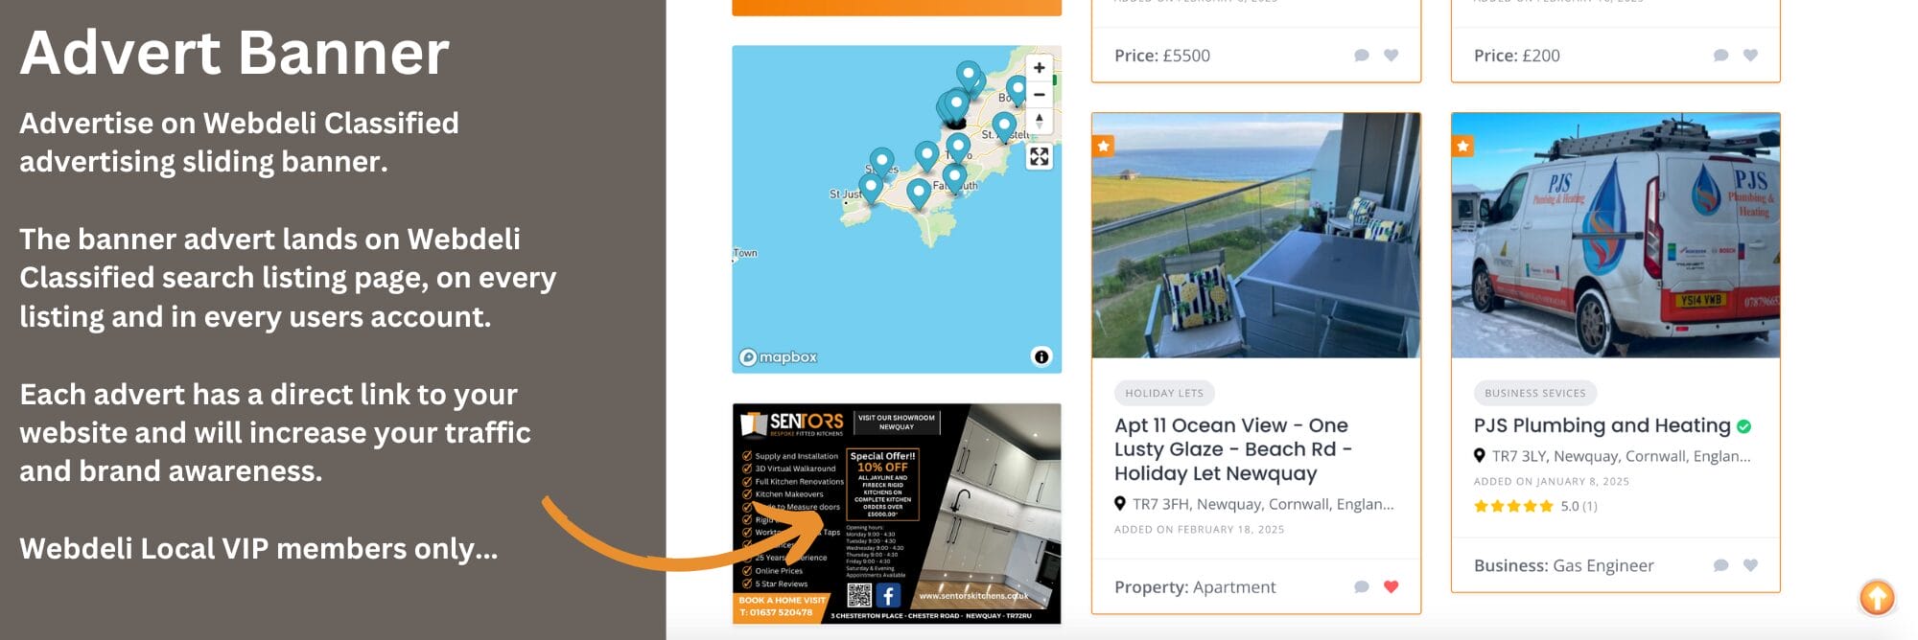Open the PJS Plumbing van photo

point(1615,236)
